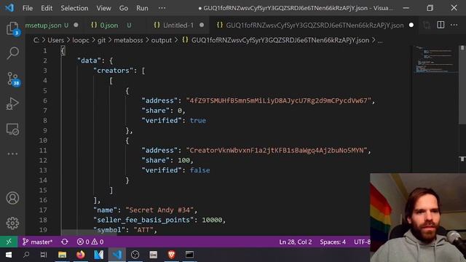Screen dimensions: 466x262
Task: Click the address starting with 4fZ9TSMUHfB5
Action: (278, 100)
